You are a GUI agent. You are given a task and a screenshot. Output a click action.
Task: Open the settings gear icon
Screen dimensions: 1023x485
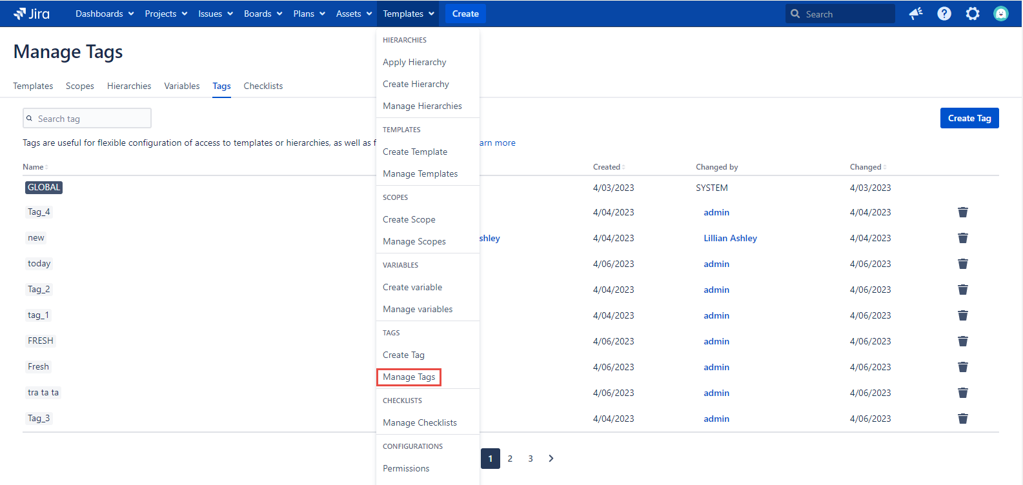pyautogui.click(x=973, y=14)
